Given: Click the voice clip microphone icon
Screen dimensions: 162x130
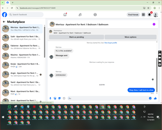Looking at the screenshot, I should [50, 98].
